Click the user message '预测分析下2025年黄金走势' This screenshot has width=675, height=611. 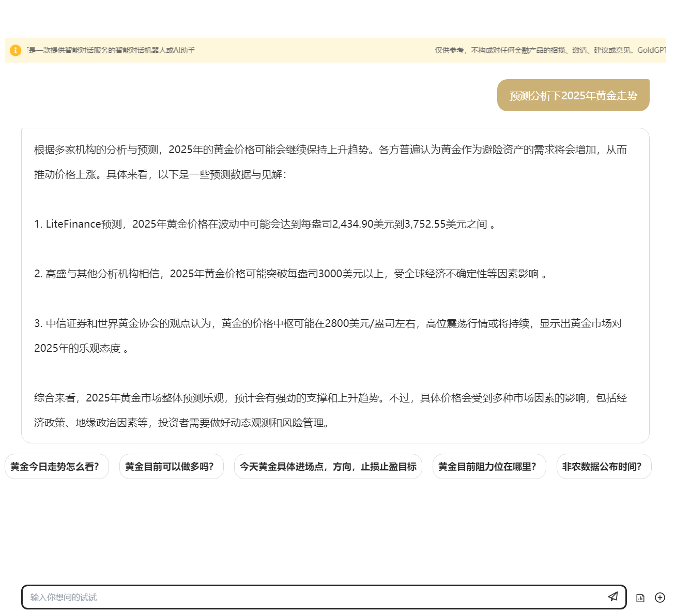coord(573,96)
